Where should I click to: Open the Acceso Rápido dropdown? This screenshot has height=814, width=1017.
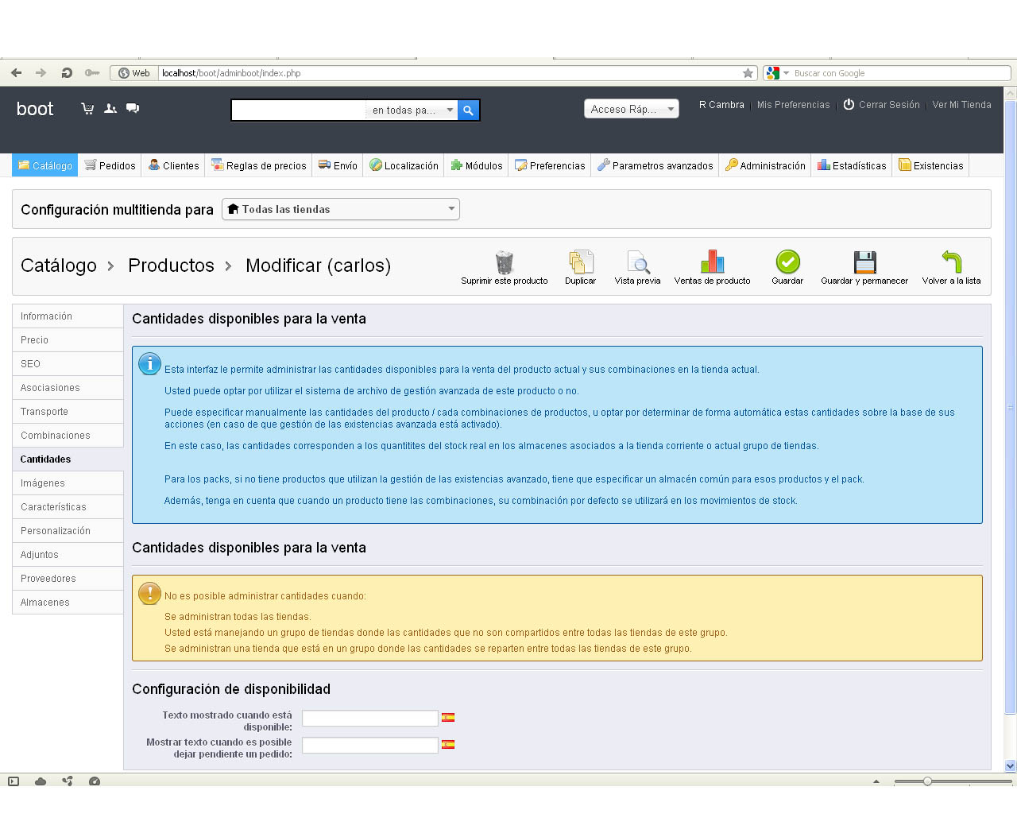pyautogui.click(x=632, y=109)
